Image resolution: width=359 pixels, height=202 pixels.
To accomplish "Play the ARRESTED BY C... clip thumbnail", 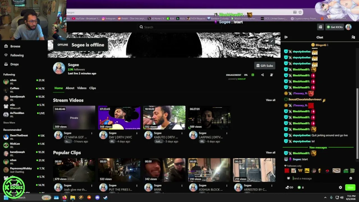I will click(x=254, y=170).
